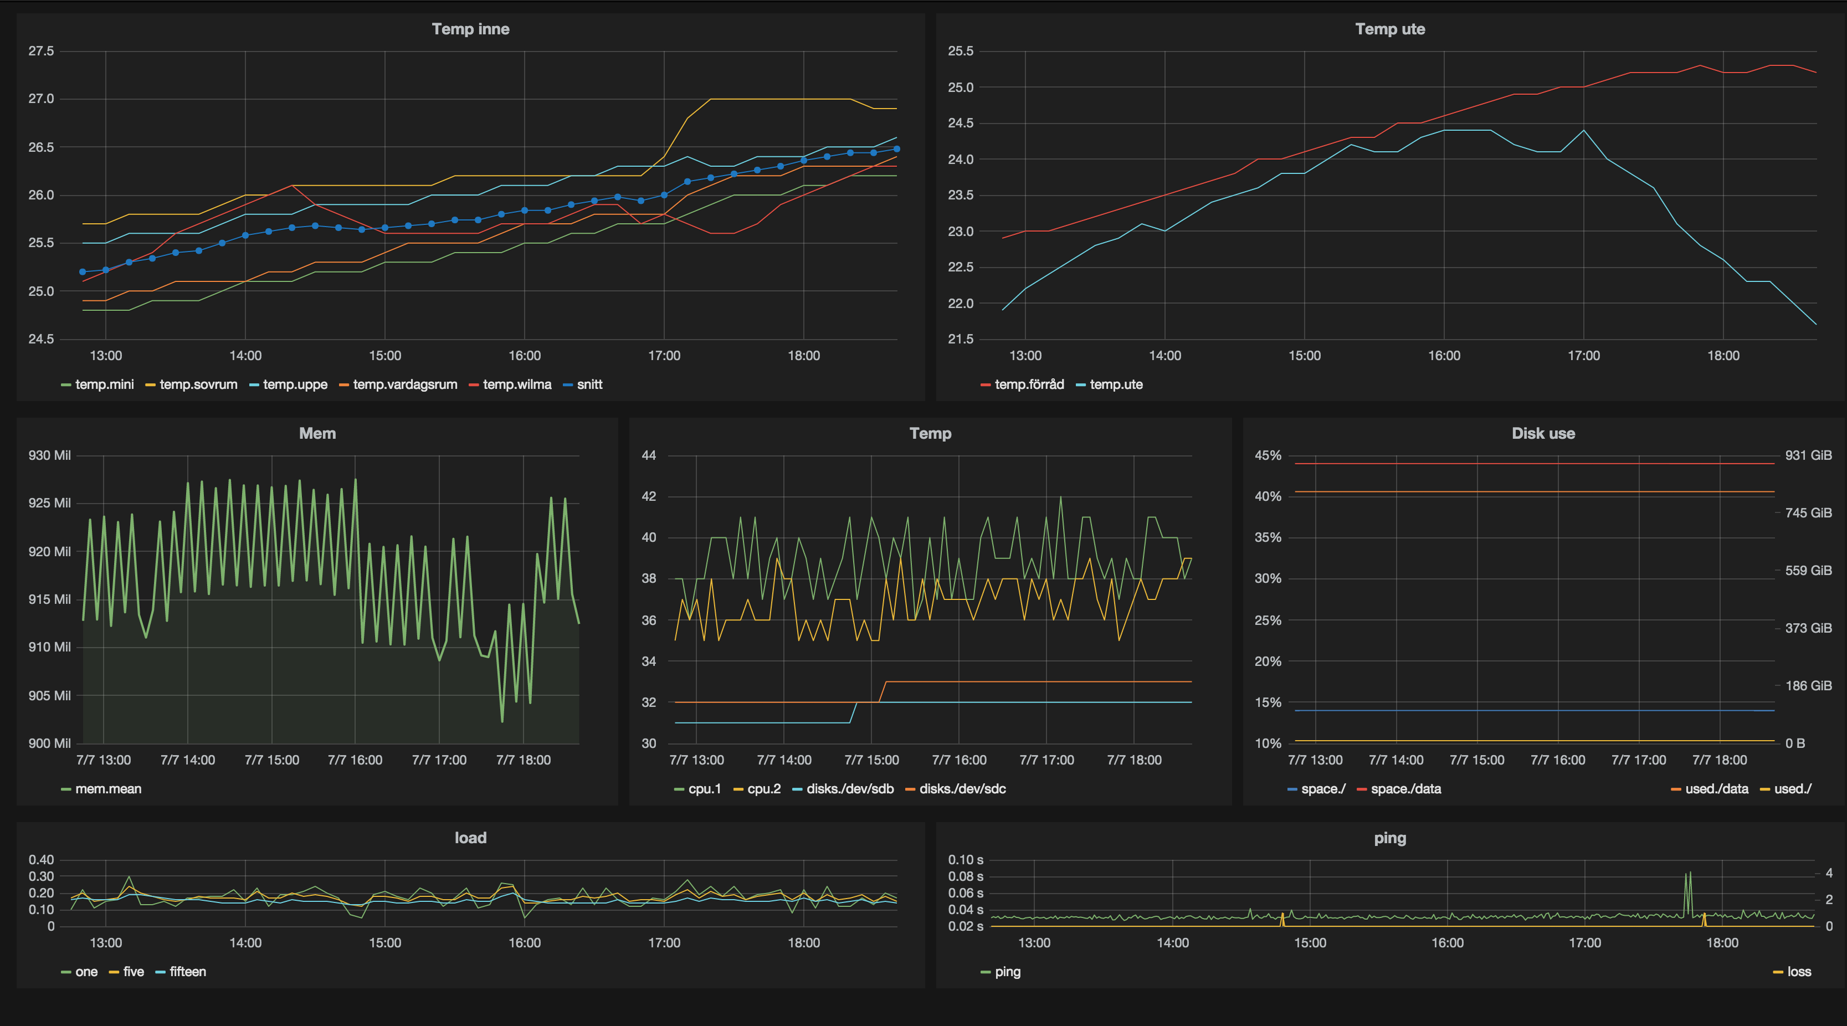This screenshot has height=1026, width=1847.
Task: Toggle loss legend entry
Action: coord(1799,972)
